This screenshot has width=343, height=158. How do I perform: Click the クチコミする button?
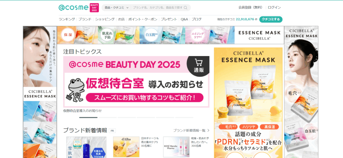click(271, 19)
